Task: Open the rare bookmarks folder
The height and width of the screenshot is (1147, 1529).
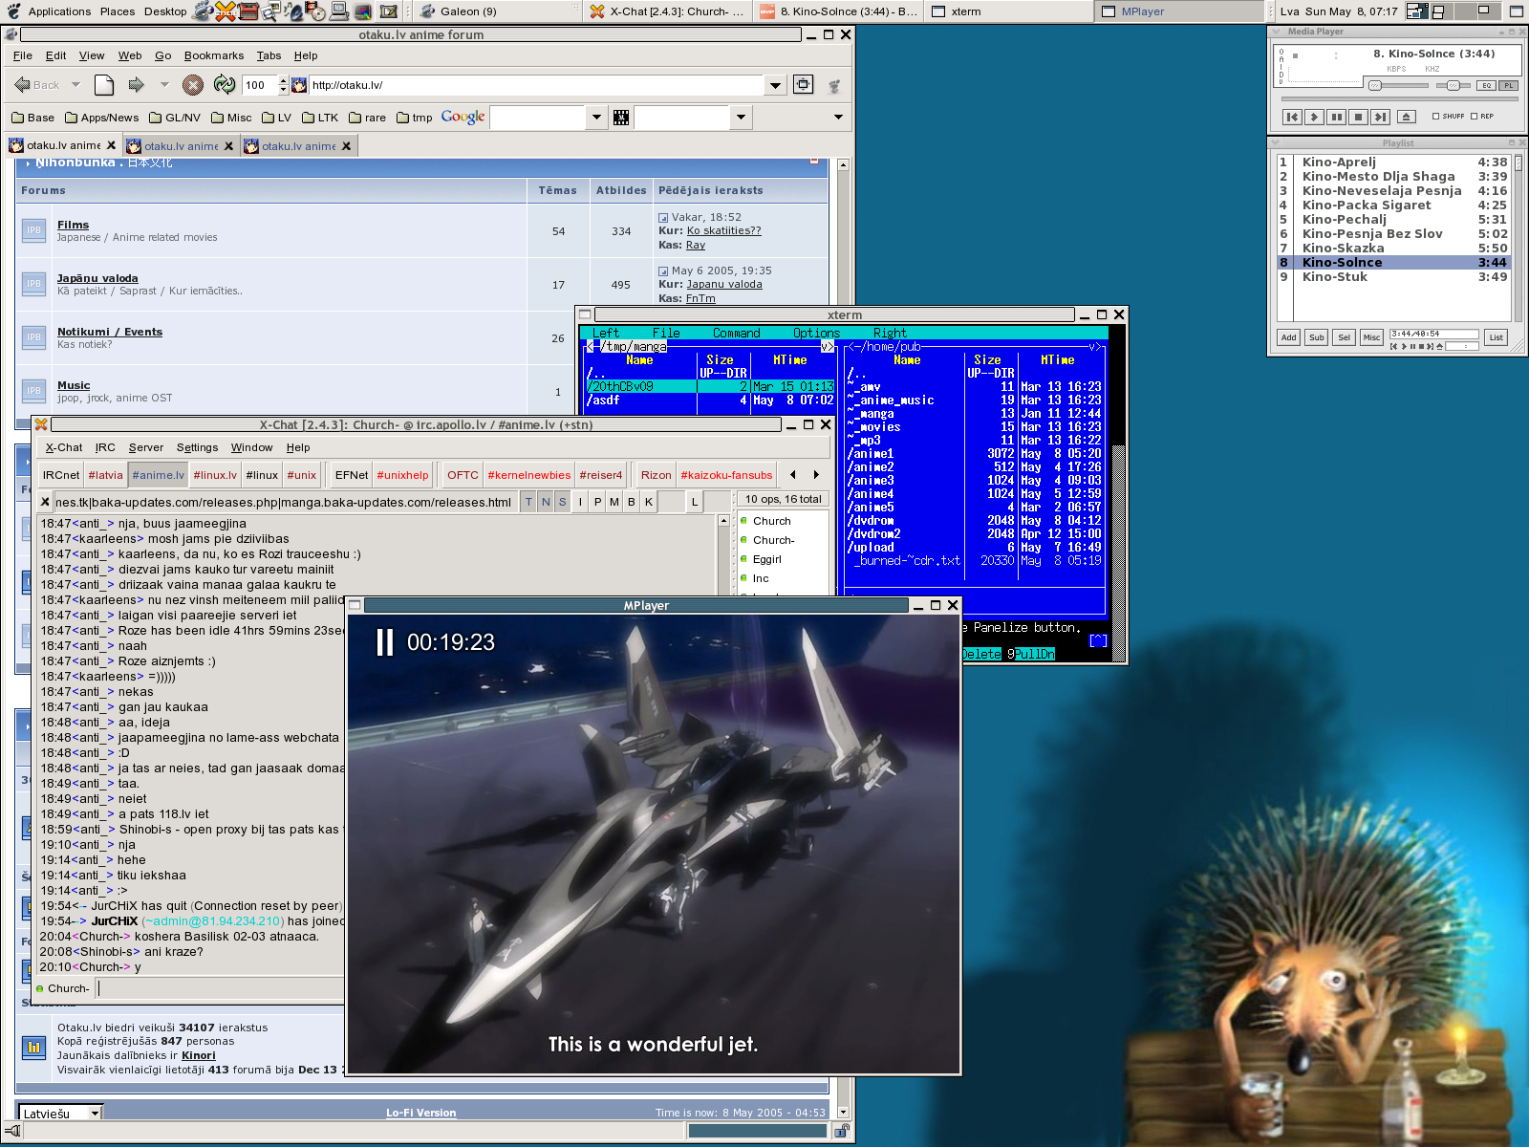Action: click(x=368, y=118)
